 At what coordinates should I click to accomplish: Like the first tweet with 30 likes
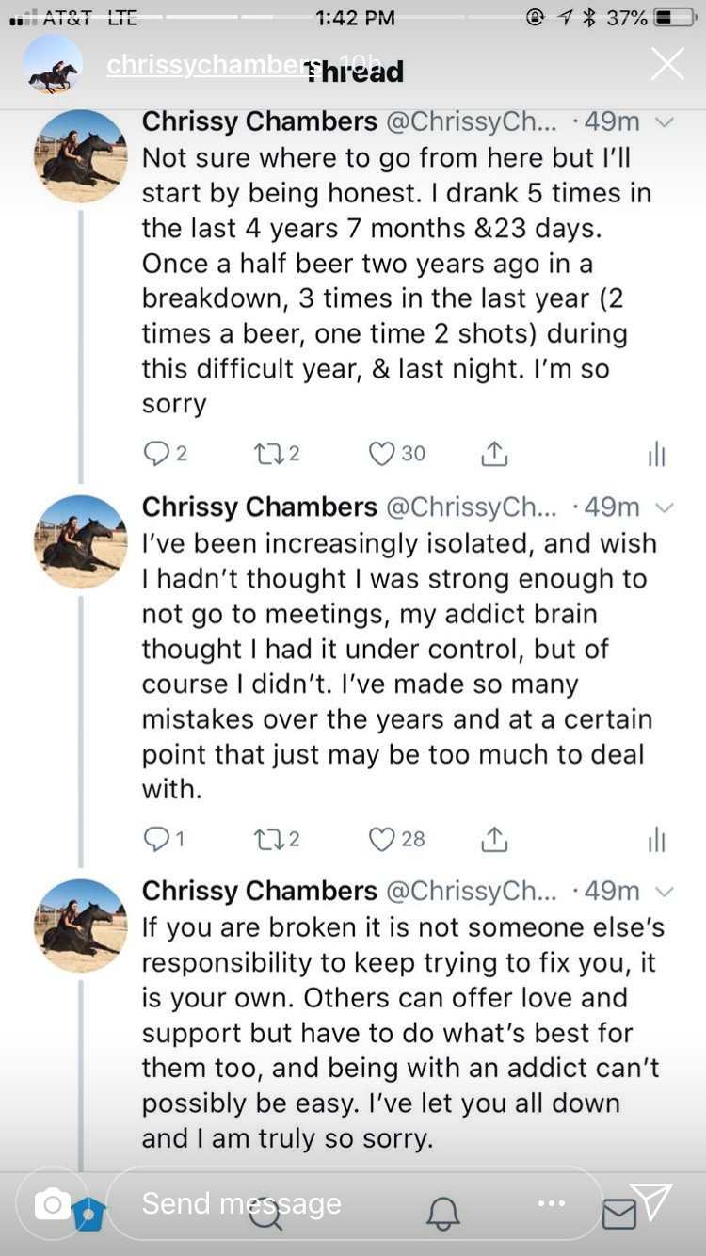coord(381,454)
